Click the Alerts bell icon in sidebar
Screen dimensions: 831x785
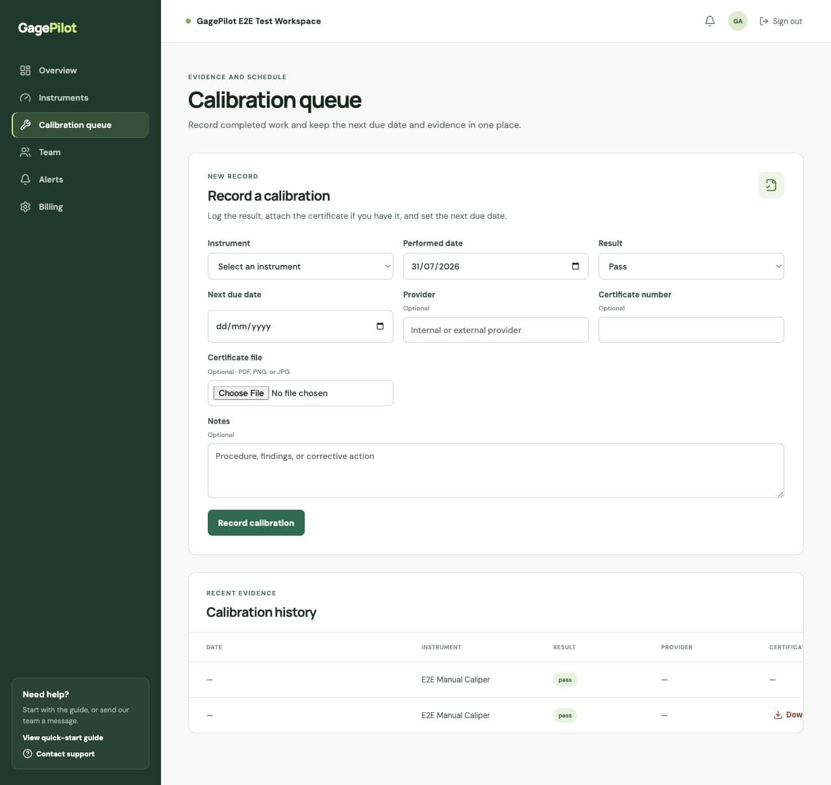[x=25, y=179]
